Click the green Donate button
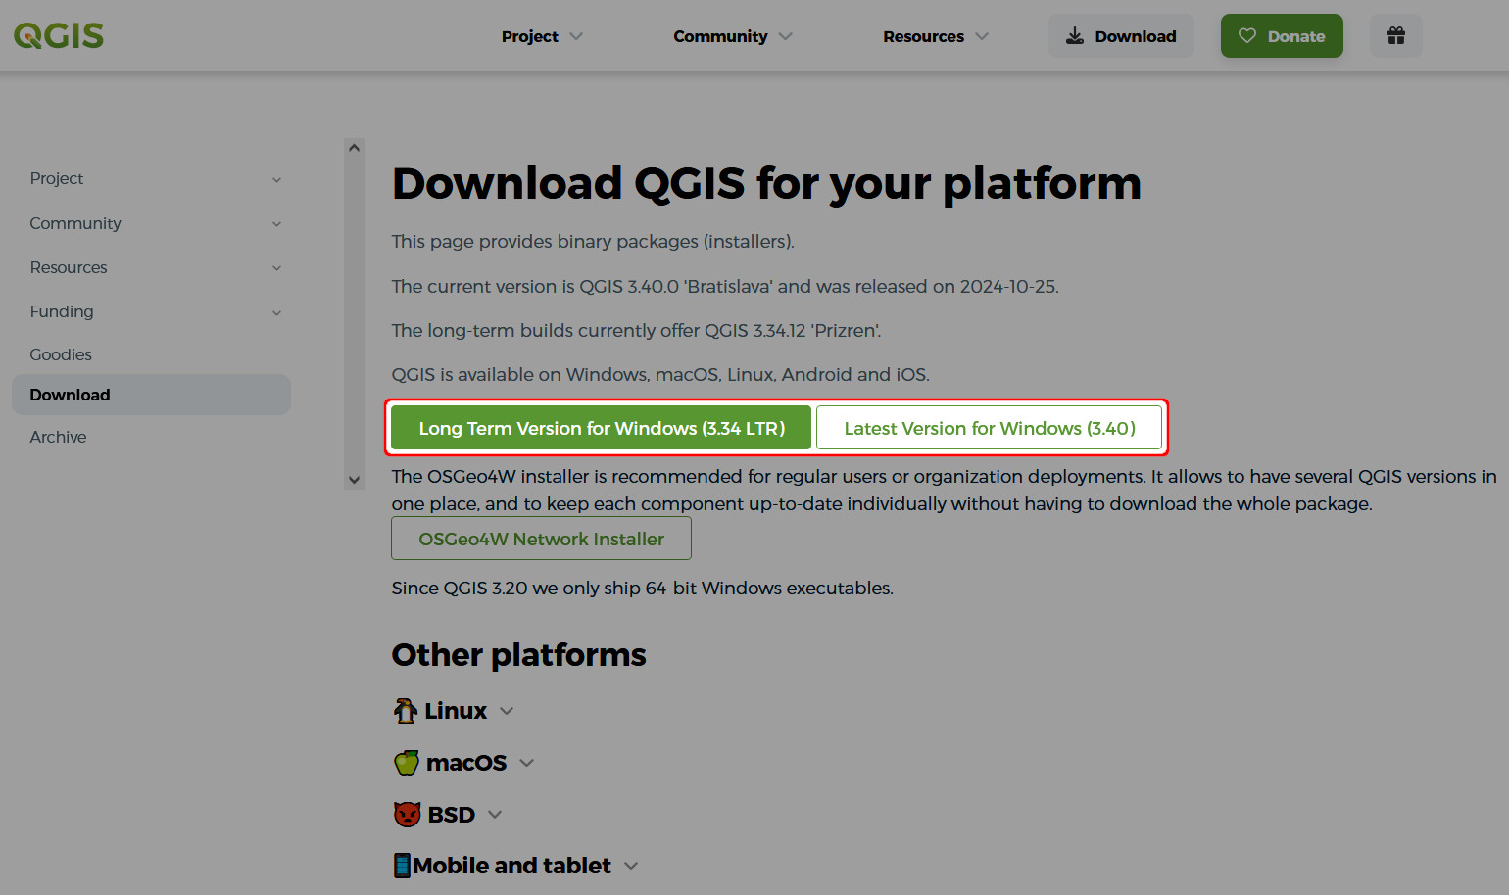This screenshot has width=1509, height=895. tap(1282, 36)
